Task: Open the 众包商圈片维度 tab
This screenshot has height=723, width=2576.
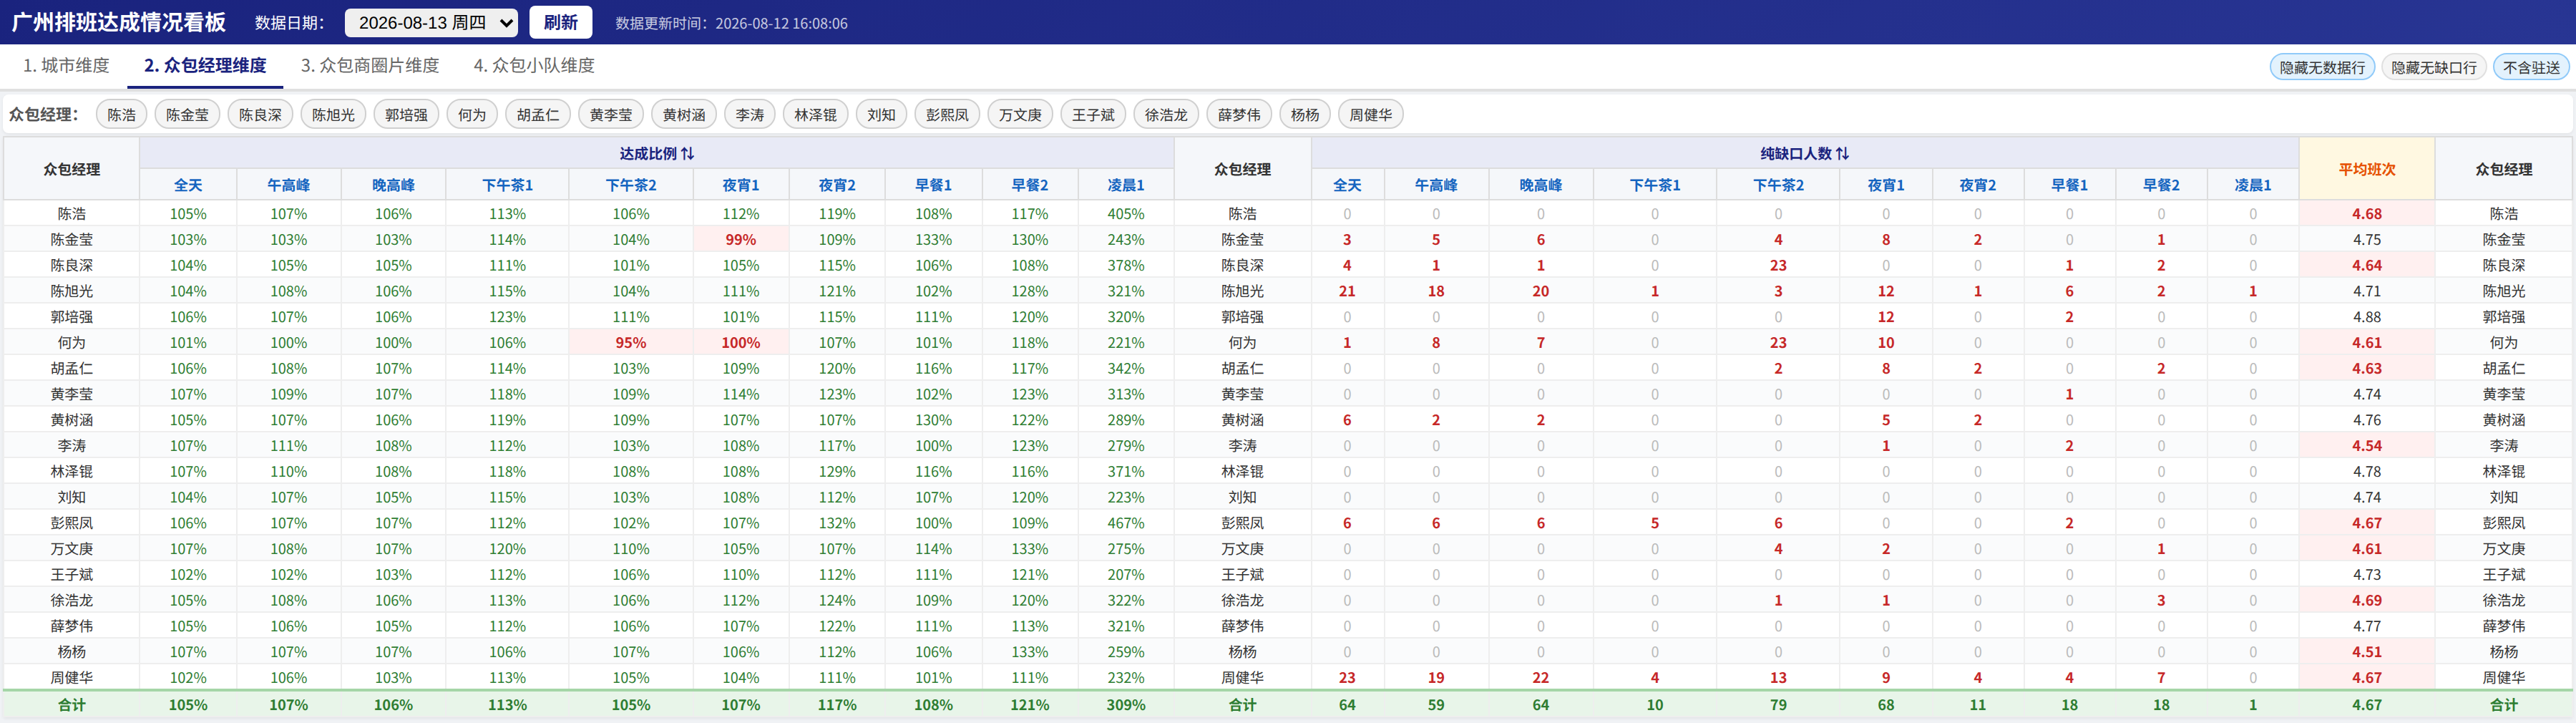Action: (370, 65)
